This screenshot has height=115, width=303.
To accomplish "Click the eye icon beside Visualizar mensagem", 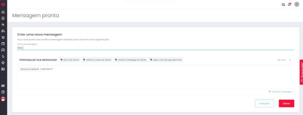I will tap(270, 92).
